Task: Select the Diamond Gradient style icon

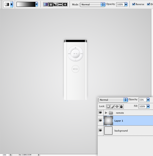Action: pyautogui.click(x=65, y=4)
